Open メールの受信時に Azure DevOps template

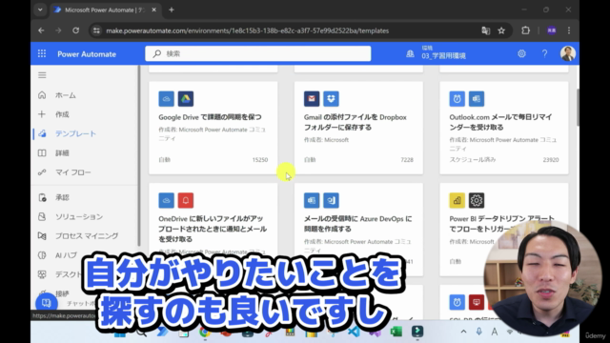[x=358, y=230]
